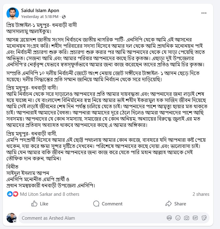Image resolution: width=220 pixels, height=229 pixels.
Task: Click Saidul Islam Apon's profile picture
Action: coord(12,13)
